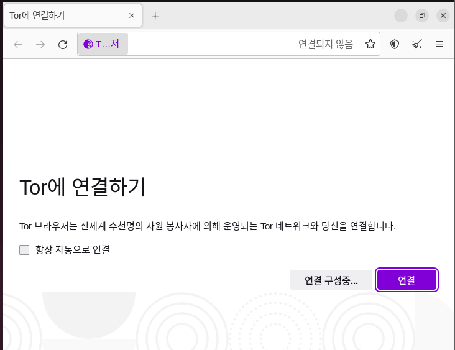
Task: Close the 'Tor에 연결하기' tab
Action: [x=132, y=16]
